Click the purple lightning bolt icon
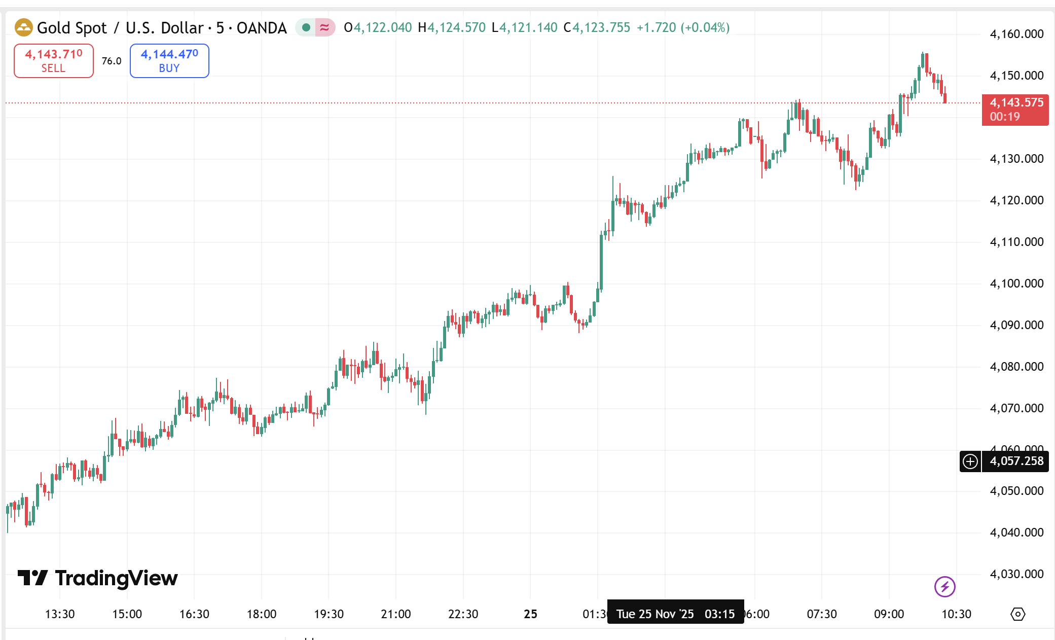This screenshot has height=640, width=1055. (x=944, y=587)
